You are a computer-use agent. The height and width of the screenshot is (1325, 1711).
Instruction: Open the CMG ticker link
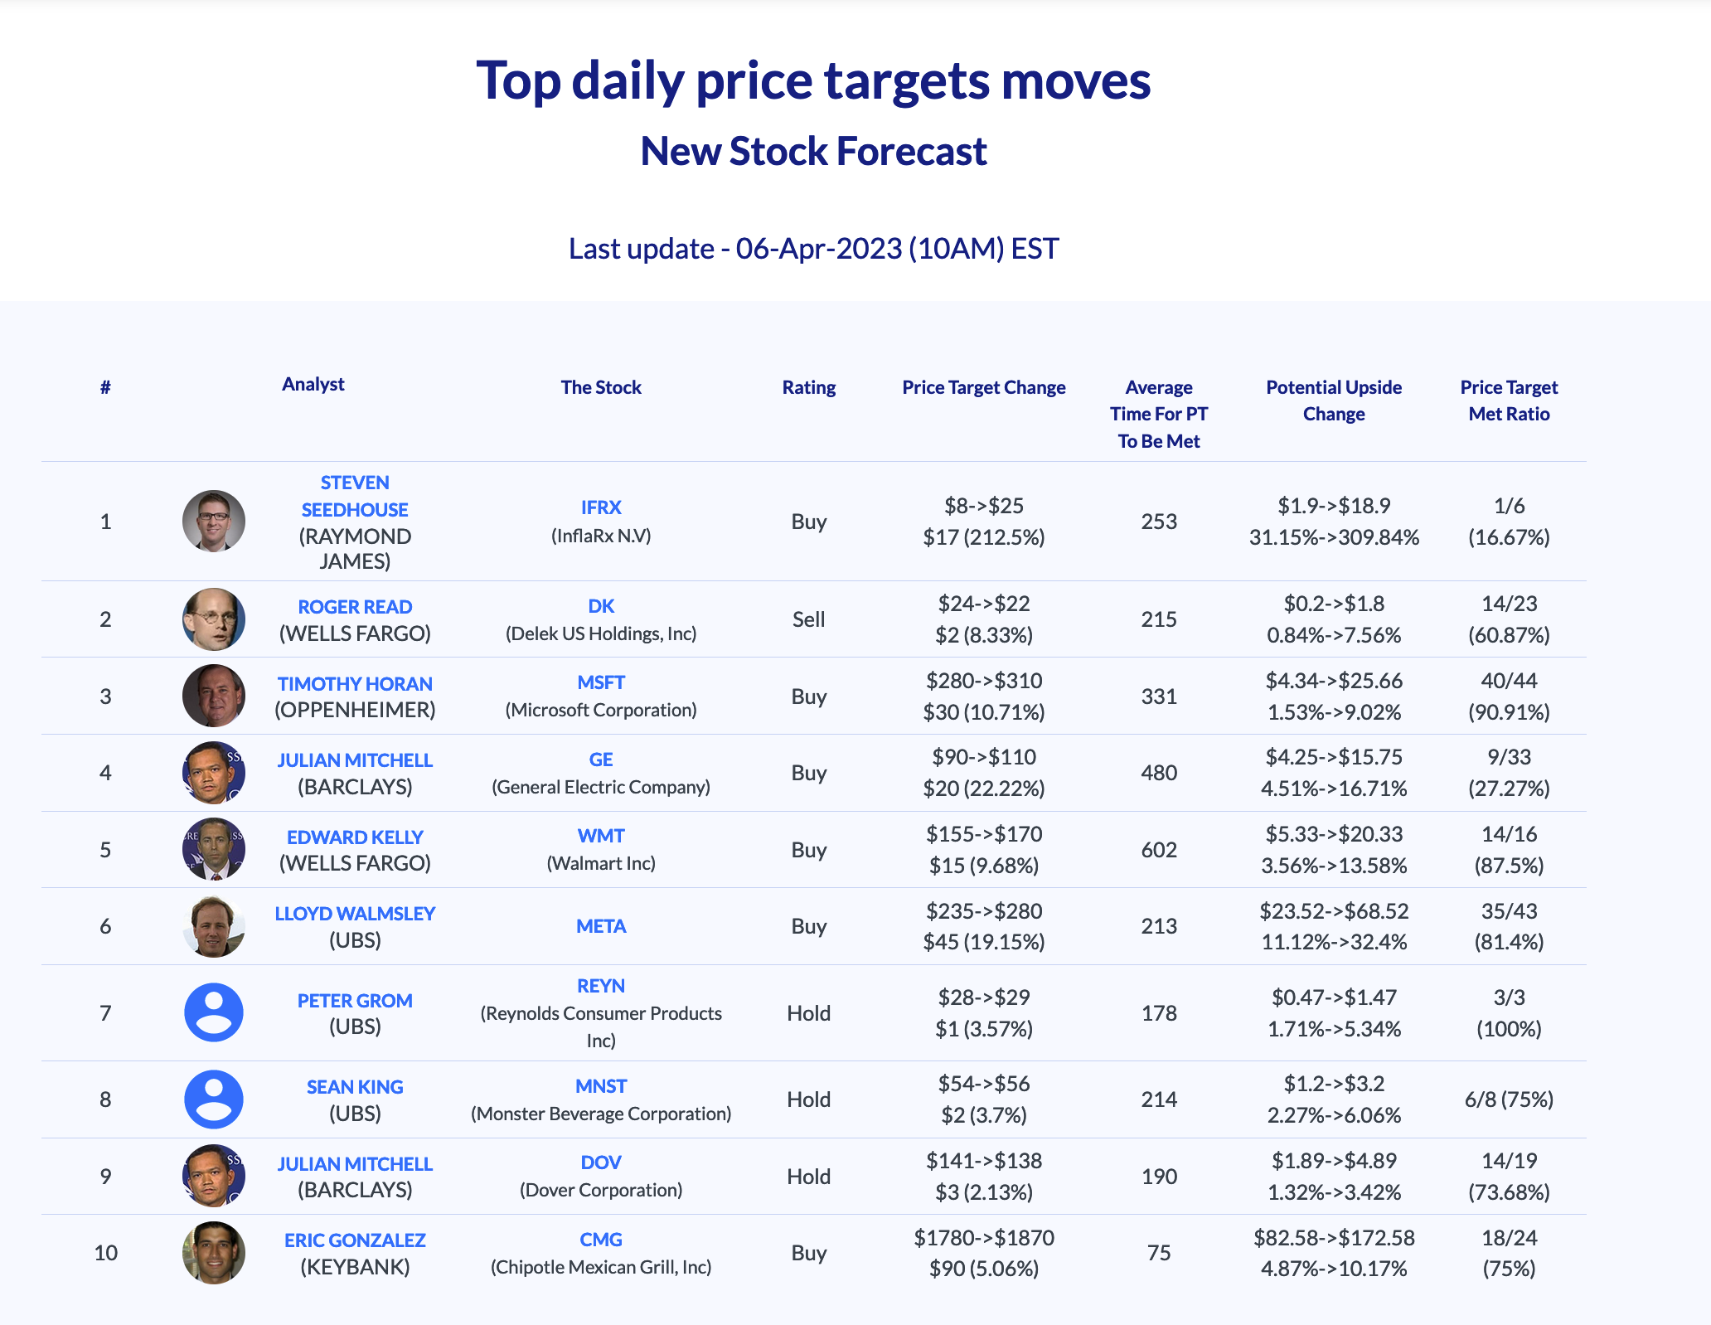pyautogui.click(x=601, y=1240)
